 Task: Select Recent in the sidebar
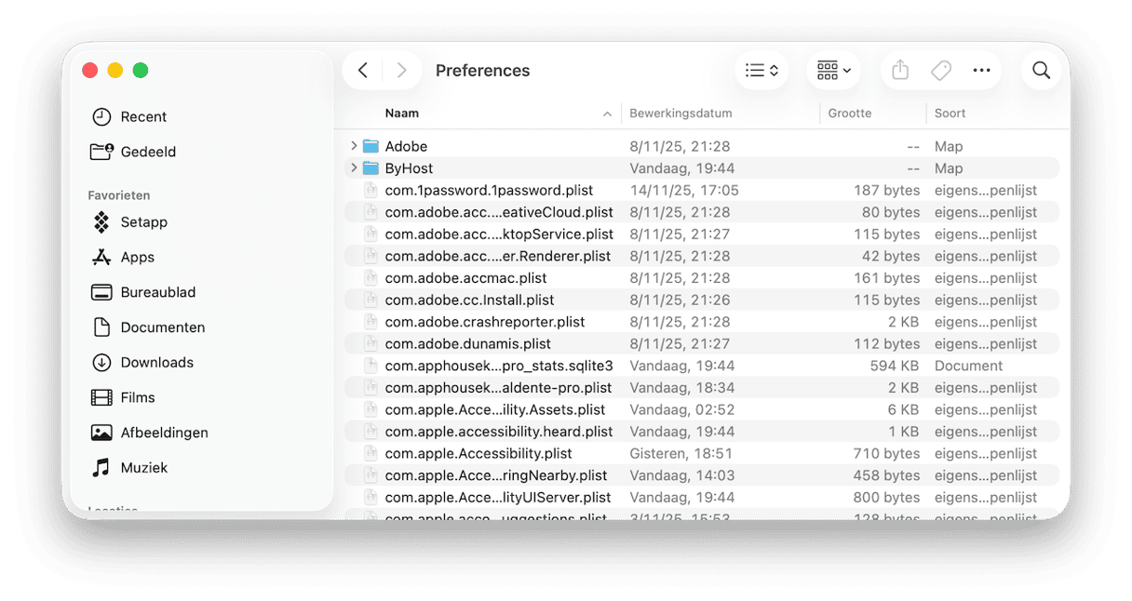point(143,117)
